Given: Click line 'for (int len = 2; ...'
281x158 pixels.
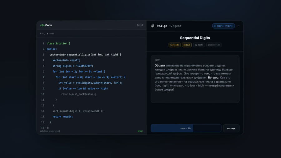Looking at the screenshot, I should (x=79, y=71).
